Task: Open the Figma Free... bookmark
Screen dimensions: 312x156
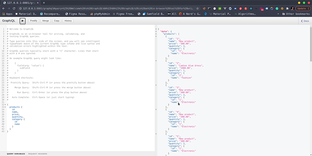Action: coord(124,14)
